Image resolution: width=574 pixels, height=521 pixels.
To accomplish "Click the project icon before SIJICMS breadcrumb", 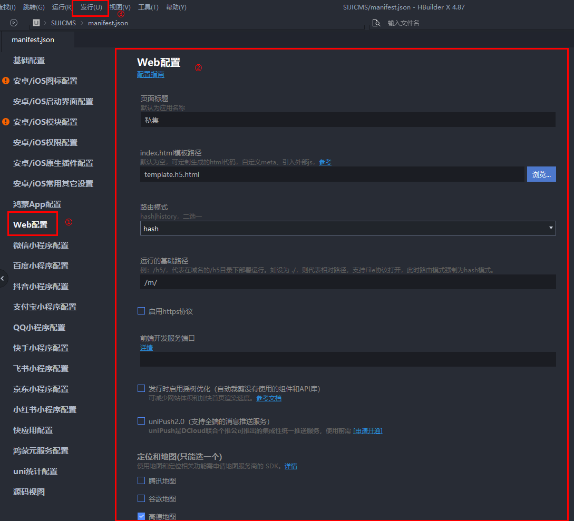I will tap(36, 23).
